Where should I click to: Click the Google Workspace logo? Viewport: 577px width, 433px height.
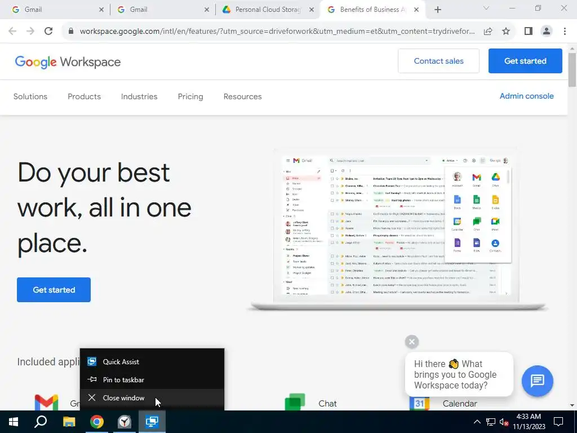pos(68,62)
